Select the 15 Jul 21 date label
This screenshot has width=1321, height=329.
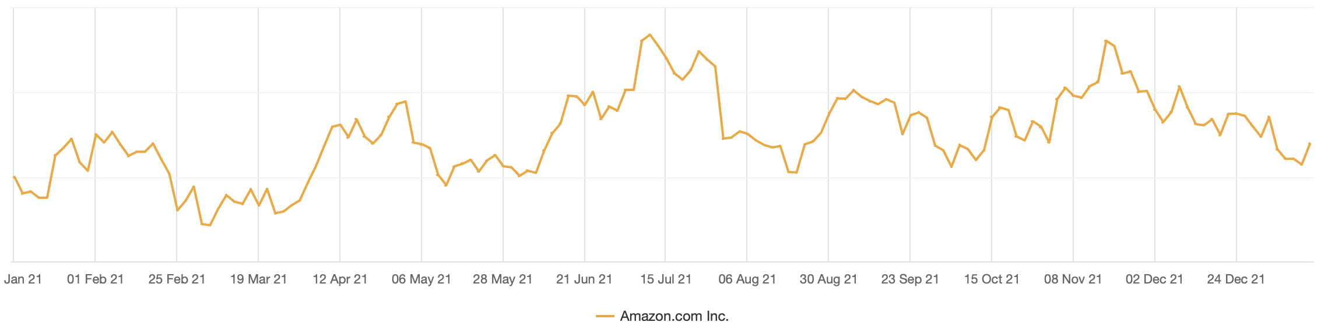click(x=666, y=279)
